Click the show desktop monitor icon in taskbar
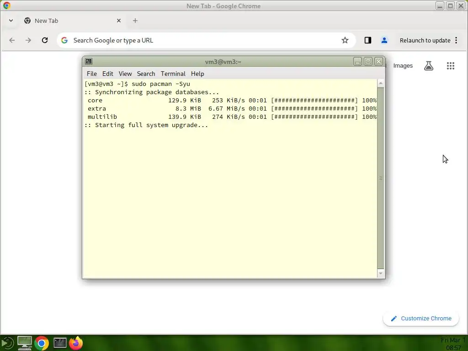468x351 pixels. pos(25,343)
